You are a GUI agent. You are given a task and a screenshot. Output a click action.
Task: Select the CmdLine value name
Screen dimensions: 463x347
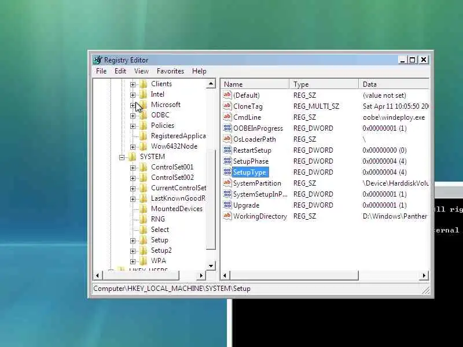click(x=247, y=117)
